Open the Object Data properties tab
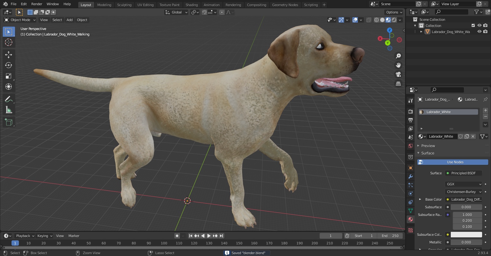 click(411, 211)
